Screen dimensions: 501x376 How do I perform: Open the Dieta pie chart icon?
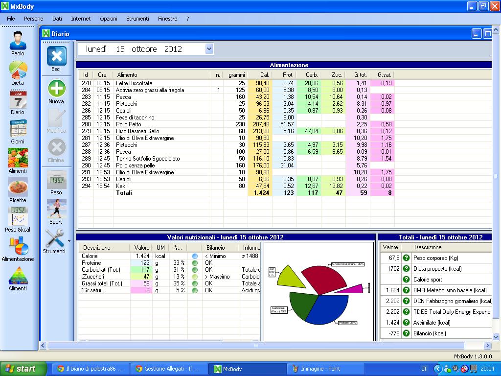pyautogui.click(x=18, y=70)
